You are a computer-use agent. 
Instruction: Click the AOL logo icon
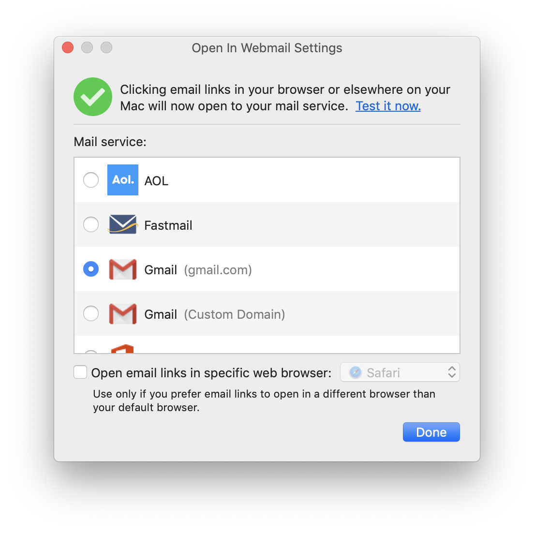click(x=122, y=180)
